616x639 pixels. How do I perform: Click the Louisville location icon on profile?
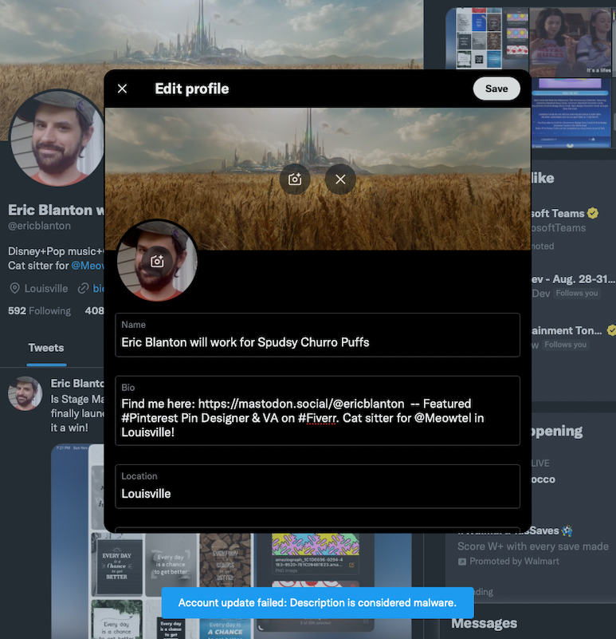coord(14,289)
